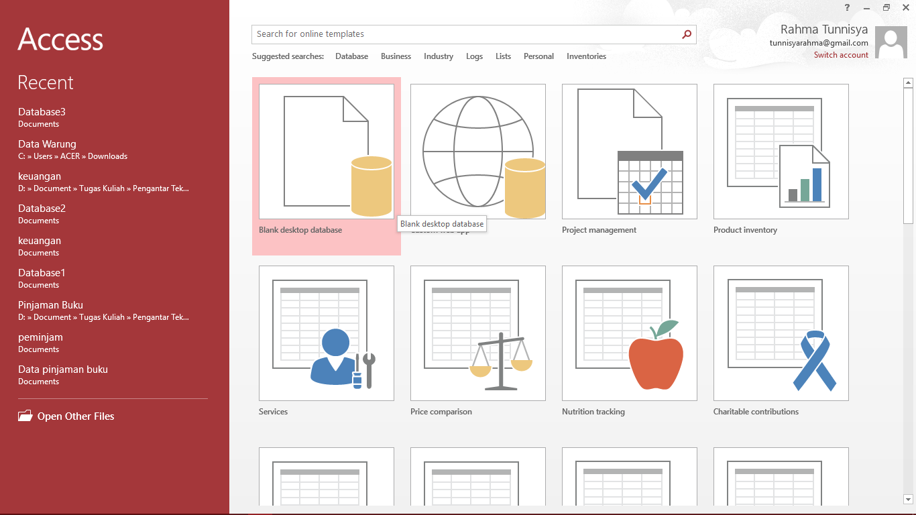Choose the Custom web app globe template
Image resolution: width=916 pixels, height=515 pixels.
tap(478, 152)
